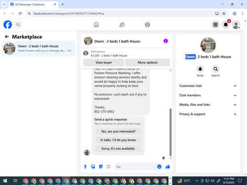Open emoji picker in message box
The image size is (247, 185).
pos(159,167)
